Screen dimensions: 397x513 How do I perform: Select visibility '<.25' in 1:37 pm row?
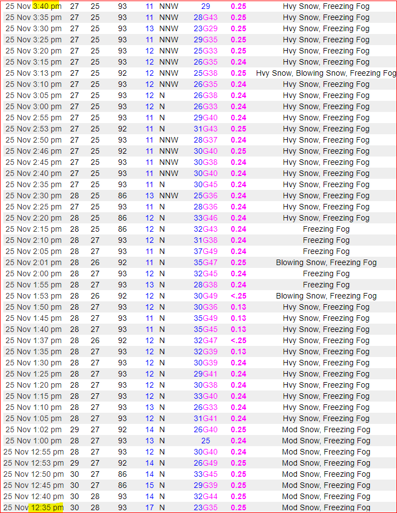238,340
